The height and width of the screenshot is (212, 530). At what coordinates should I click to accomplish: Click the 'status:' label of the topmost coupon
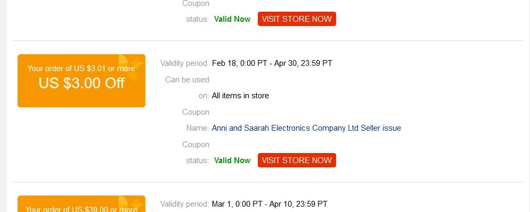[198, 19]
